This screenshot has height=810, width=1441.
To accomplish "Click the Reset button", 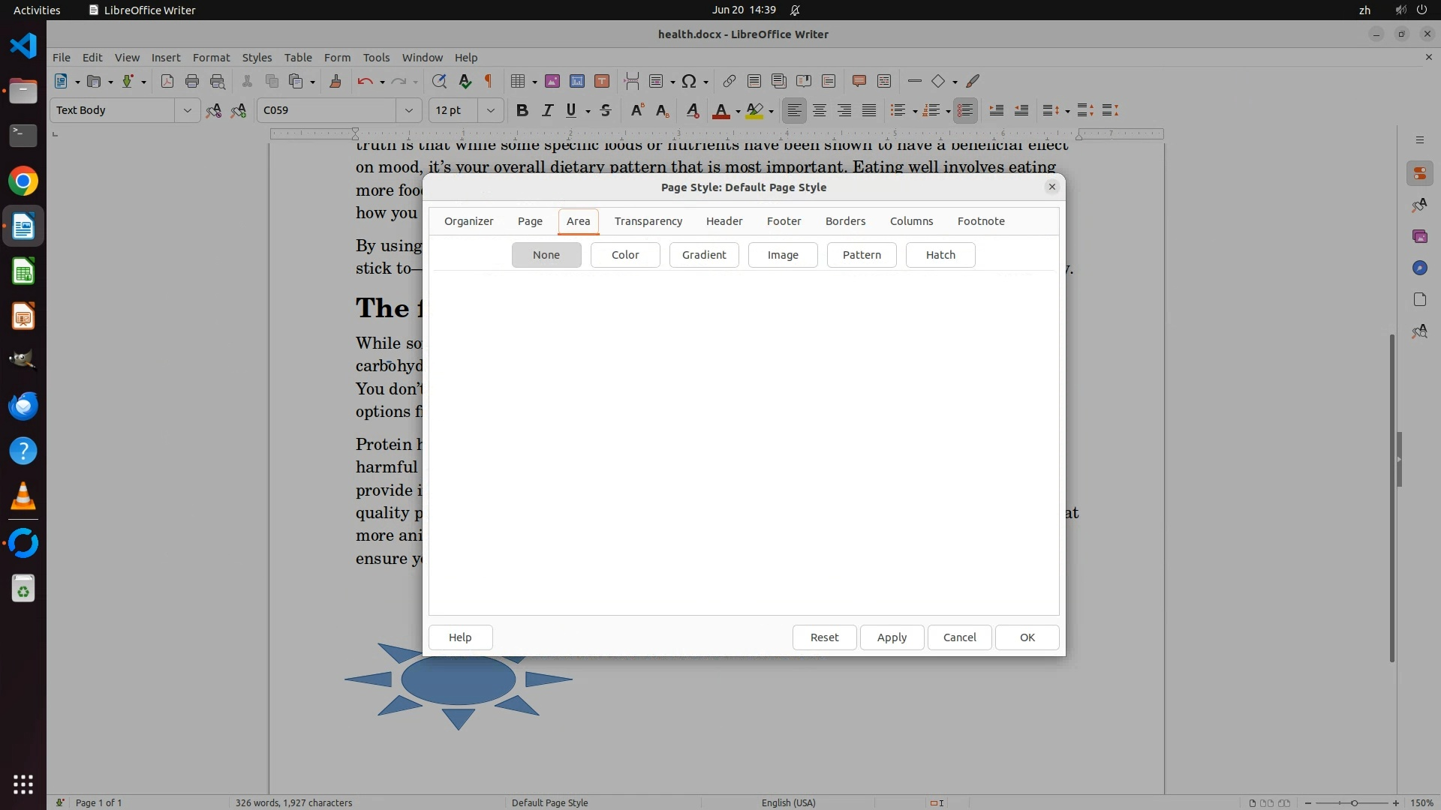I will [x=824, y=637].
